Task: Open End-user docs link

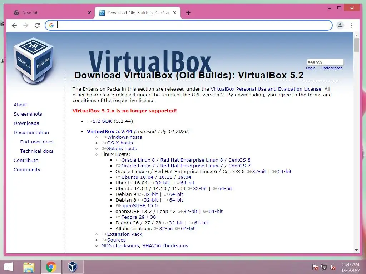Action: coord(37,142)
